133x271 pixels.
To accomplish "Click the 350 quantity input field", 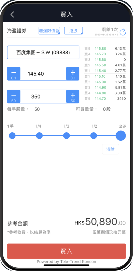I will tap(43, 96).
